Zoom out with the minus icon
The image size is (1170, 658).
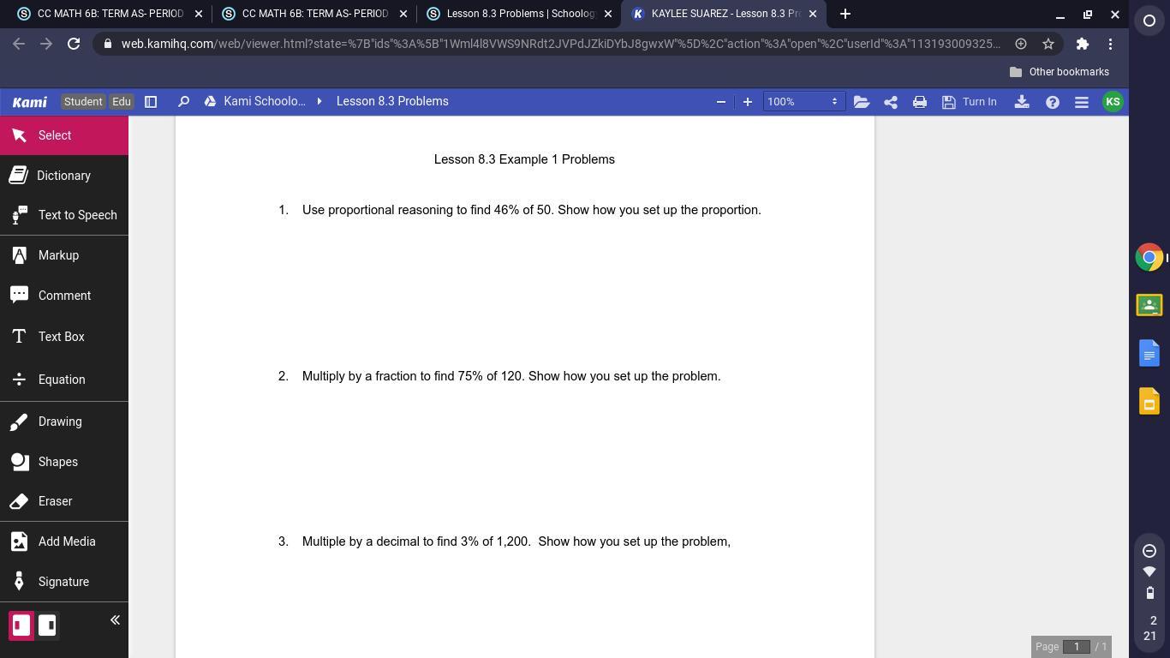pos(721,102)
